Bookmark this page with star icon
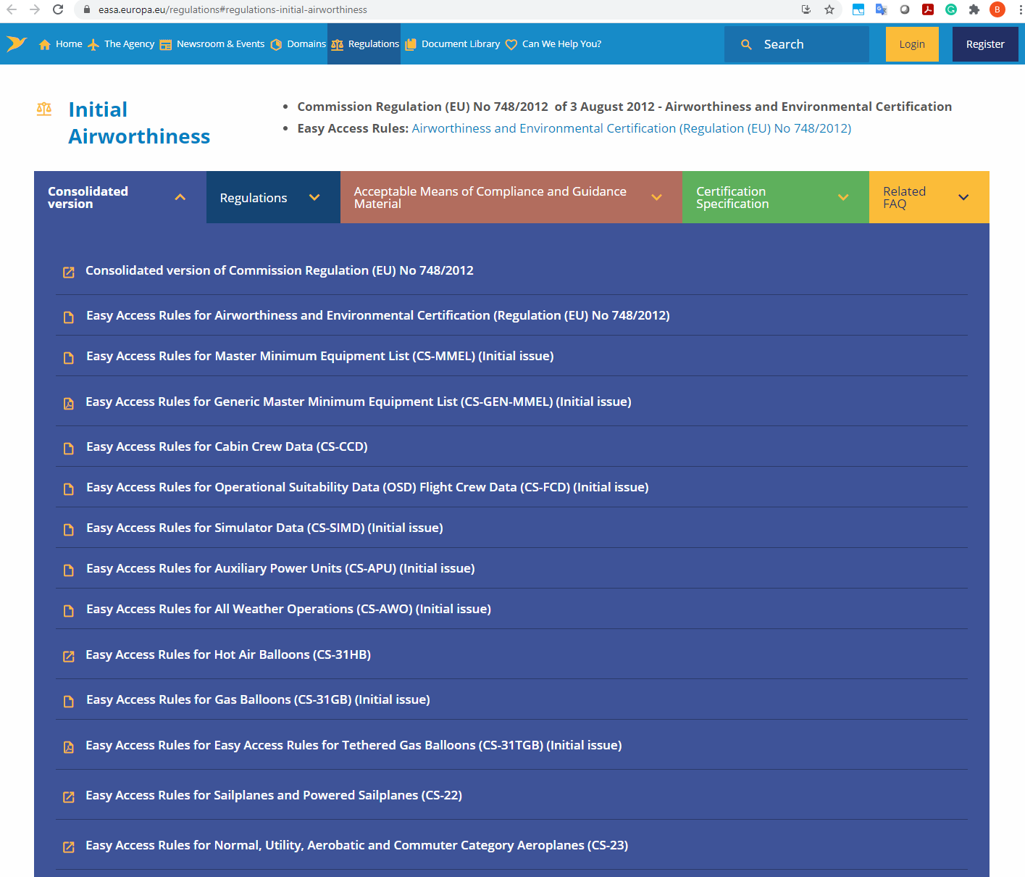 click(x=829, y=9)
